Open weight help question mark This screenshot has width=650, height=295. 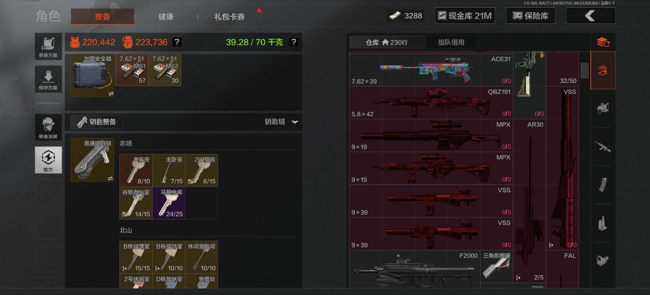[294, 42]
